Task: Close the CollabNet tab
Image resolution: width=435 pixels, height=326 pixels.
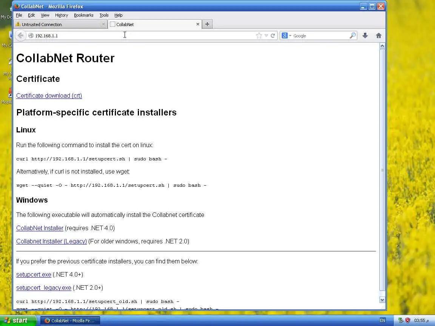Action: pyautogui.click(x=198, y=24)
